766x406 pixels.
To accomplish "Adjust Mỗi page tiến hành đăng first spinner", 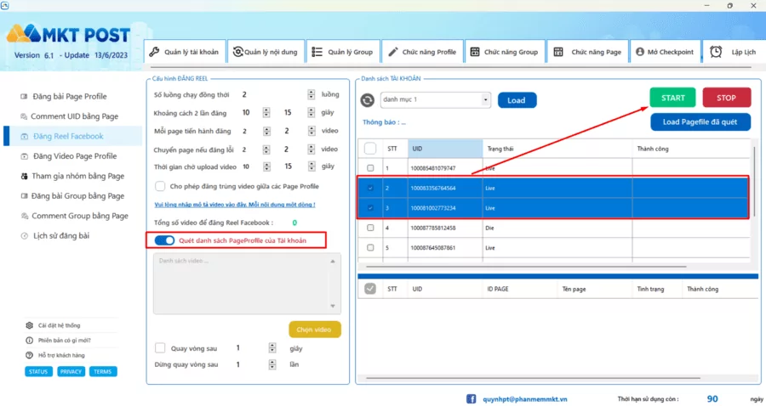I will (266, 131).
